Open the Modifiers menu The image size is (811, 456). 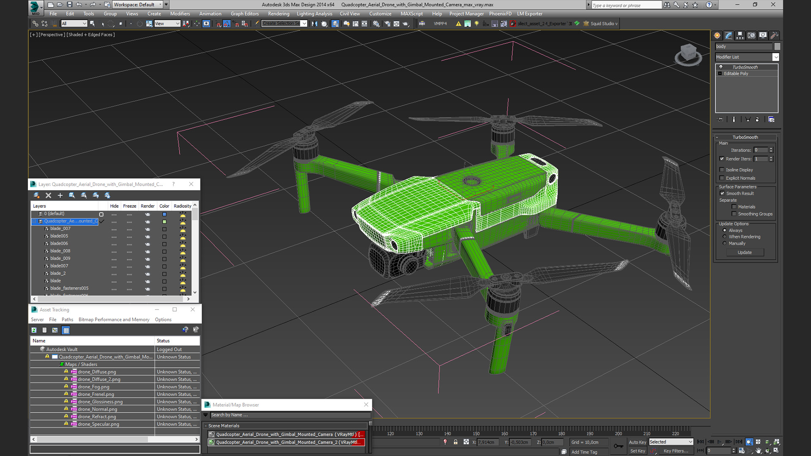click(x=180, y=14)
